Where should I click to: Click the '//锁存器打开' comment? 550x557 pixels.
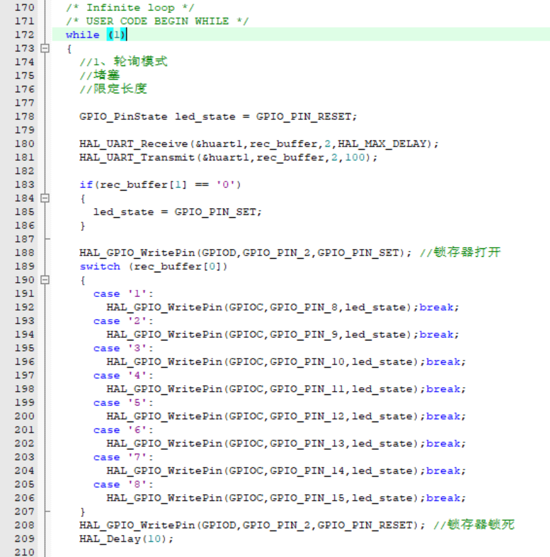(x=460, y=252)
